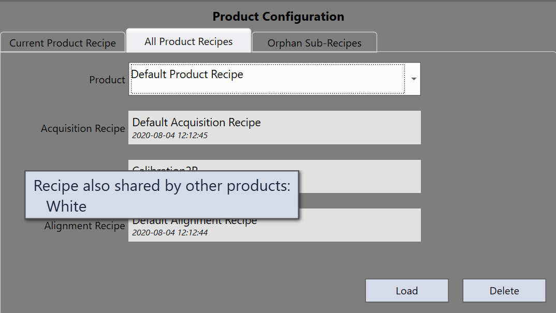Click the Acquisition Recipe label
556x313 pixels.
coord(83,128)
